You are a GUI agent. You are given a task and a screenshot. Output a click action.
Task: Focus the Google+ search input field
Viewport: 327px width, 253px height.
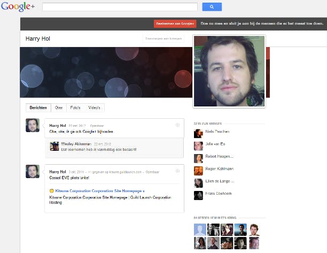(120, 7)
